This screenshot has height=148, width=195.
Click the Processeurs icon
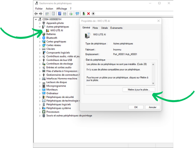[x=44, y=112]
